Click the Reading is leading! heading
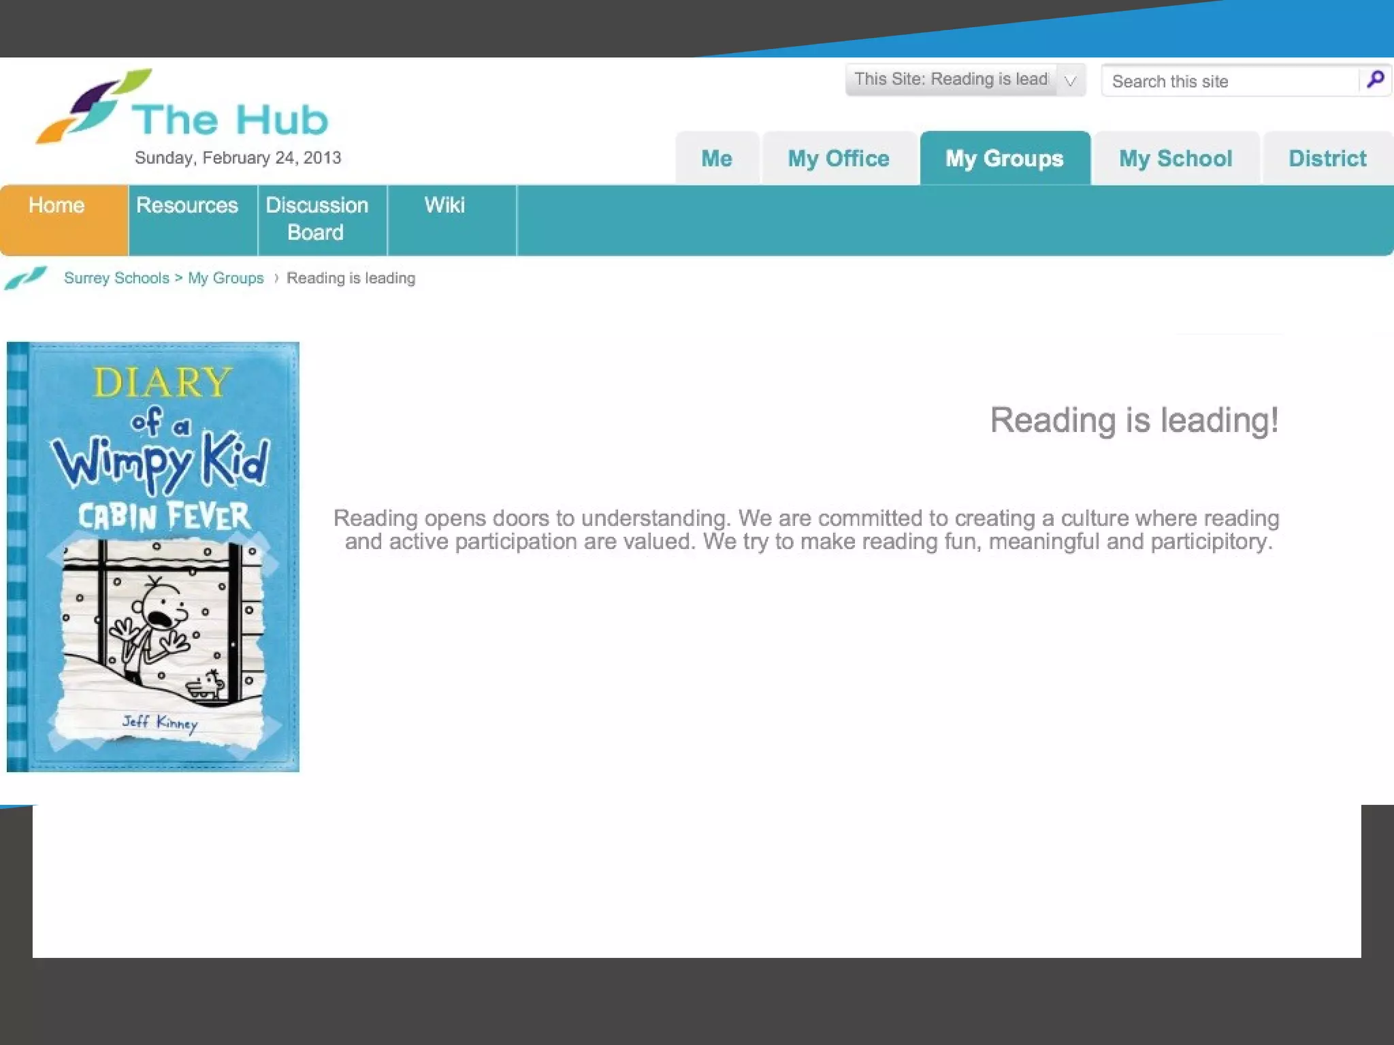Image resolution: width=1394 pixels, height=1045 pixels. click(1134, 420)
